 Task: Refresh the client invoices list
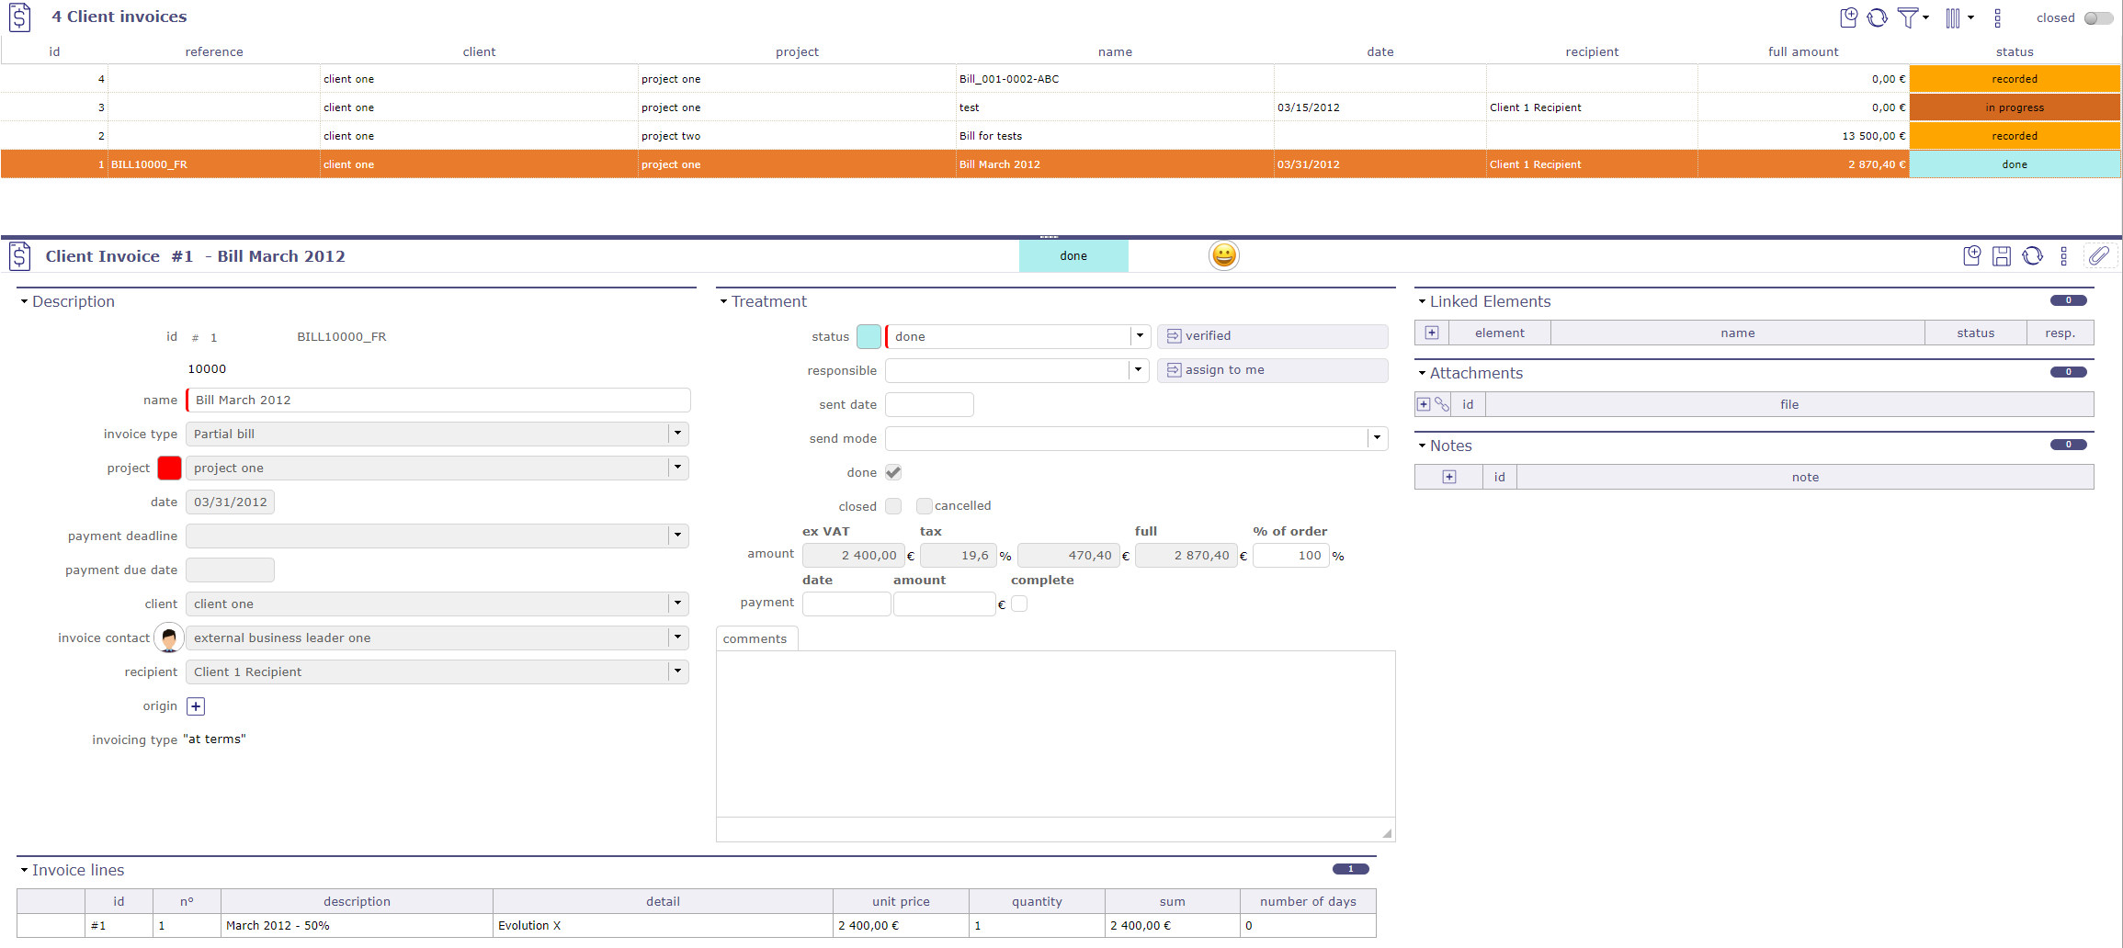click(1877, 17)
